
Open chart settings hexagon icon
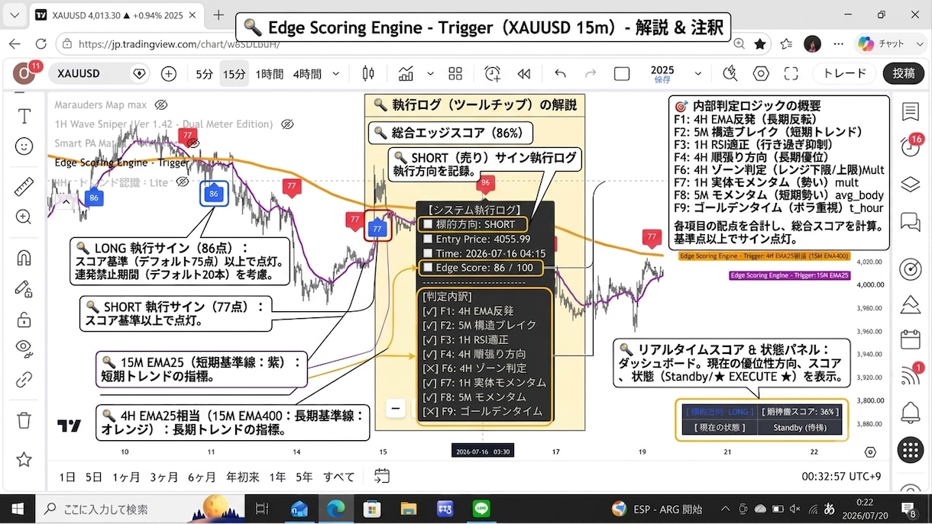(x=761, y=74)
